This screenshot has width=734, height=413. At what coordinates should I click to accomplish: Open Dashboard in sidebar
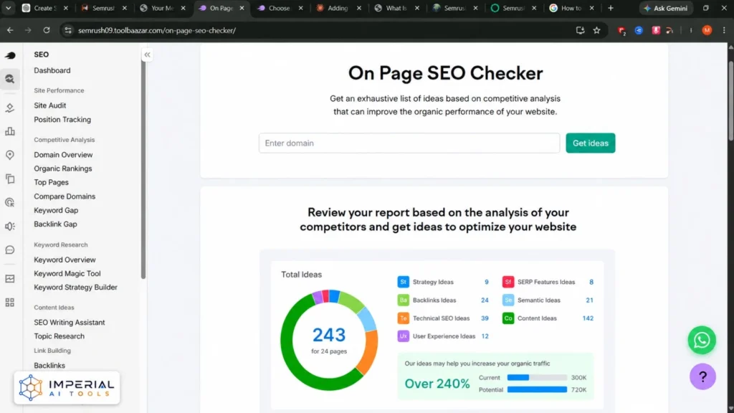52,70
